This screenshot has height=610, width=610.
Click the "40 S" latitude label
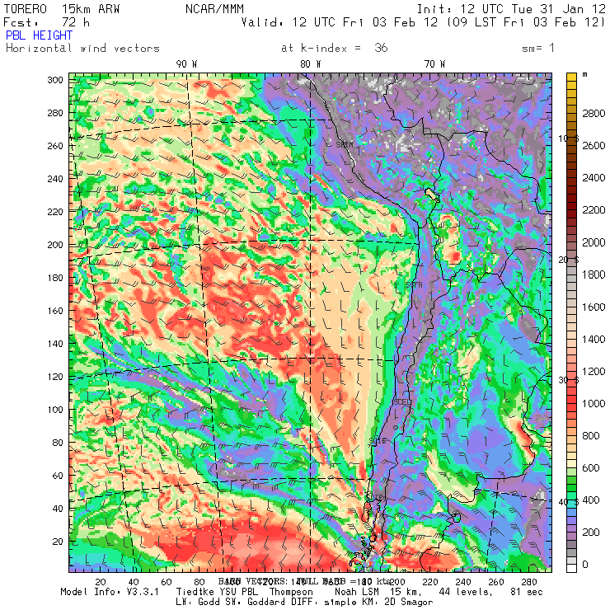[x=569, y=502]
